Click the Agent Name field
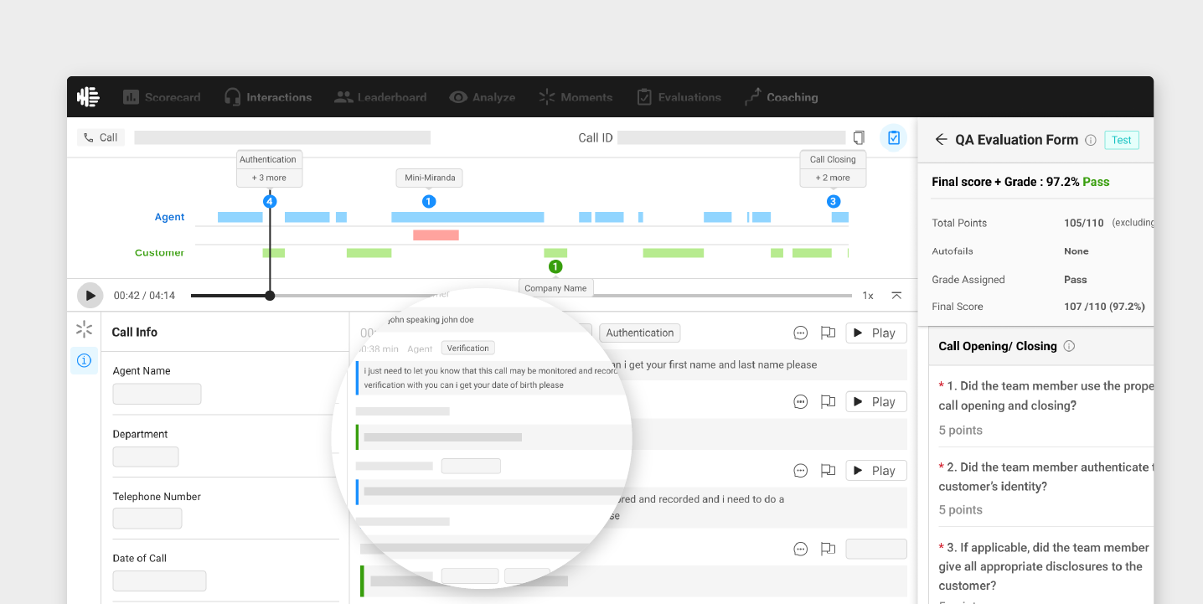Viewport: 1203px width, 604px height. click(157, 395)
